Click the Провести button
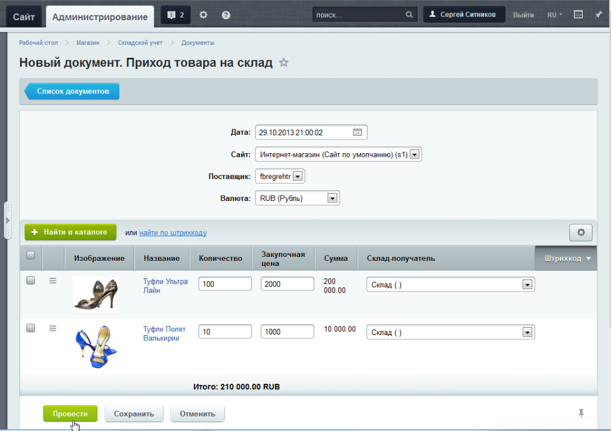This screenshot has width=611, height=431. pos(70,414)
